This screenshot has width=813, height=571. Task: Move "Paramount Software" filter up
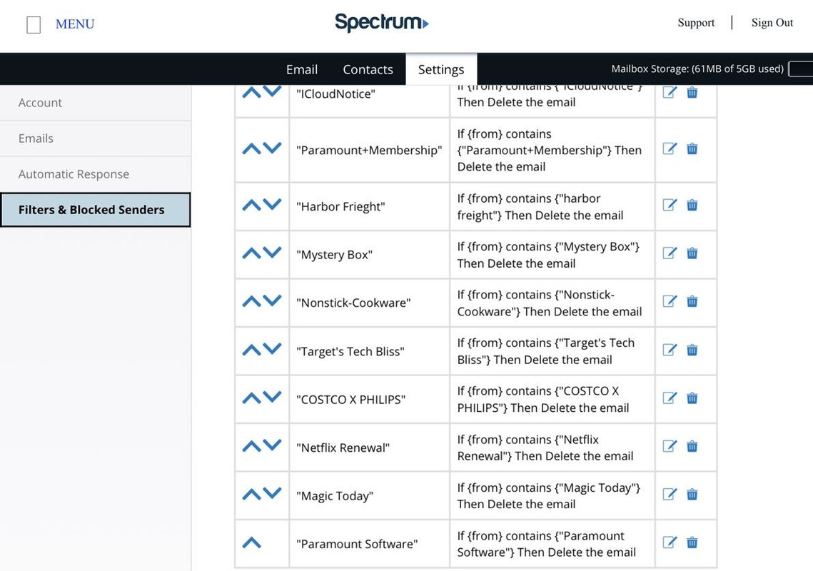point(251,542)
